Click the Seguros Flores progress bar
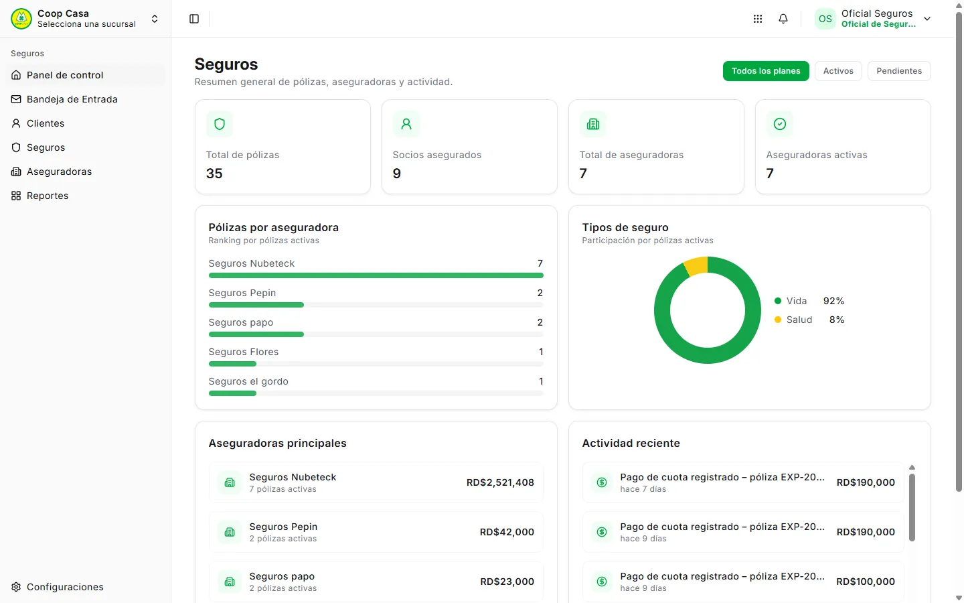964x603 pixels. (376, 364)
